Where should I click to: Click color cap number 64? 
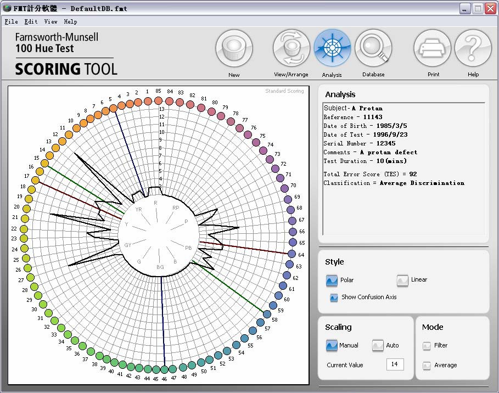292,255
